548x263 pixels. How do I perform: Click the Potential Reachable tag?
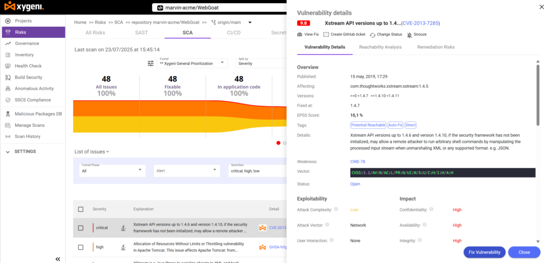(x=368, y=125)
